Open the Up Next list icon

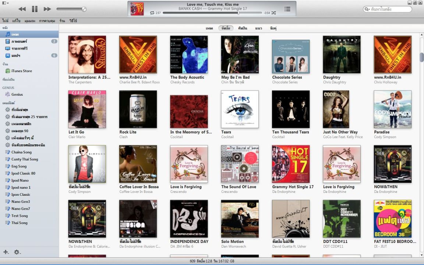pyautogui.click(x=287, y=9)
